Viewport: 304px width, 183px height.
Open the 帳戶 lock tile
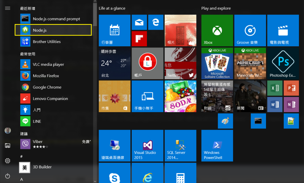(x=148, y=63)
